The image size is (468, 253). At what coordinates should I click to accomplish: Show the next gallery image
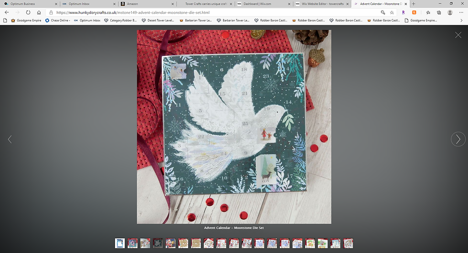458,139
